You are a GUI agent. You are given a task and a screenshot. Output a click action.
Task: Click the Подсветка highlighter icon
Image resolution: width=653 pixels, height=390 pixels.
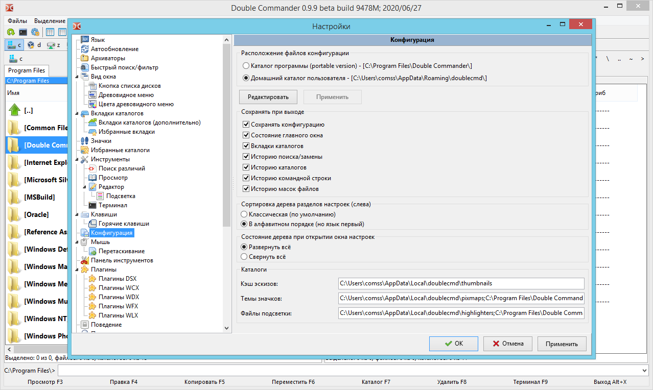100,196
